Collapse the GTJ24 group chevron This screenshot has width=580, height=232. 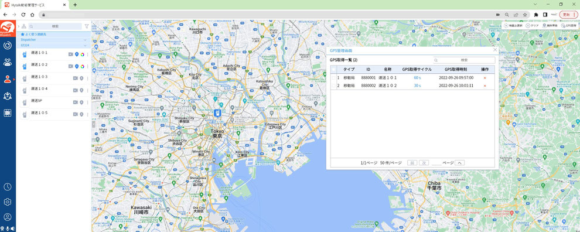(x=85, y=45)
